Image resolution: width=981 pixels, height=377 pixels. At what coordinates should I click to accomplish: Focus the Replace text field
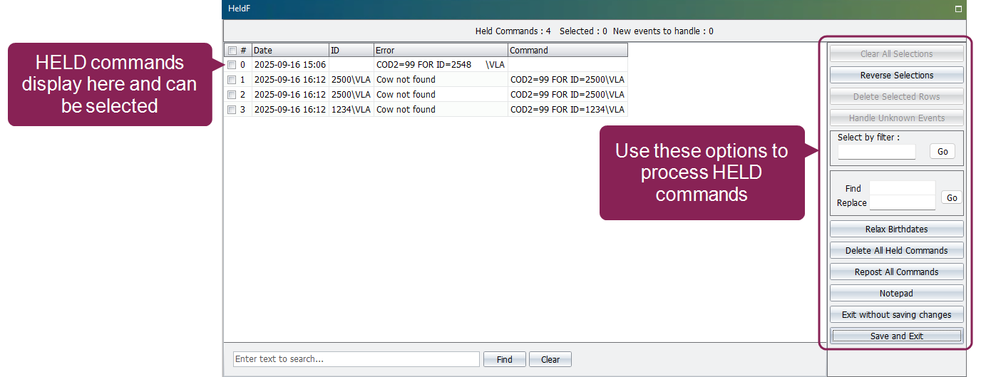click(902, 203)
